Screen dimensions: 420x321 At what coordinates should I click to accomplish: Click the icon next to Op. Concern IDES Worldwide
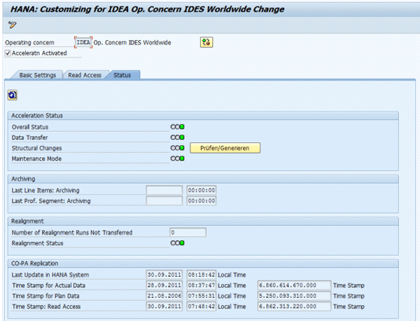click(x=206, y=43)
